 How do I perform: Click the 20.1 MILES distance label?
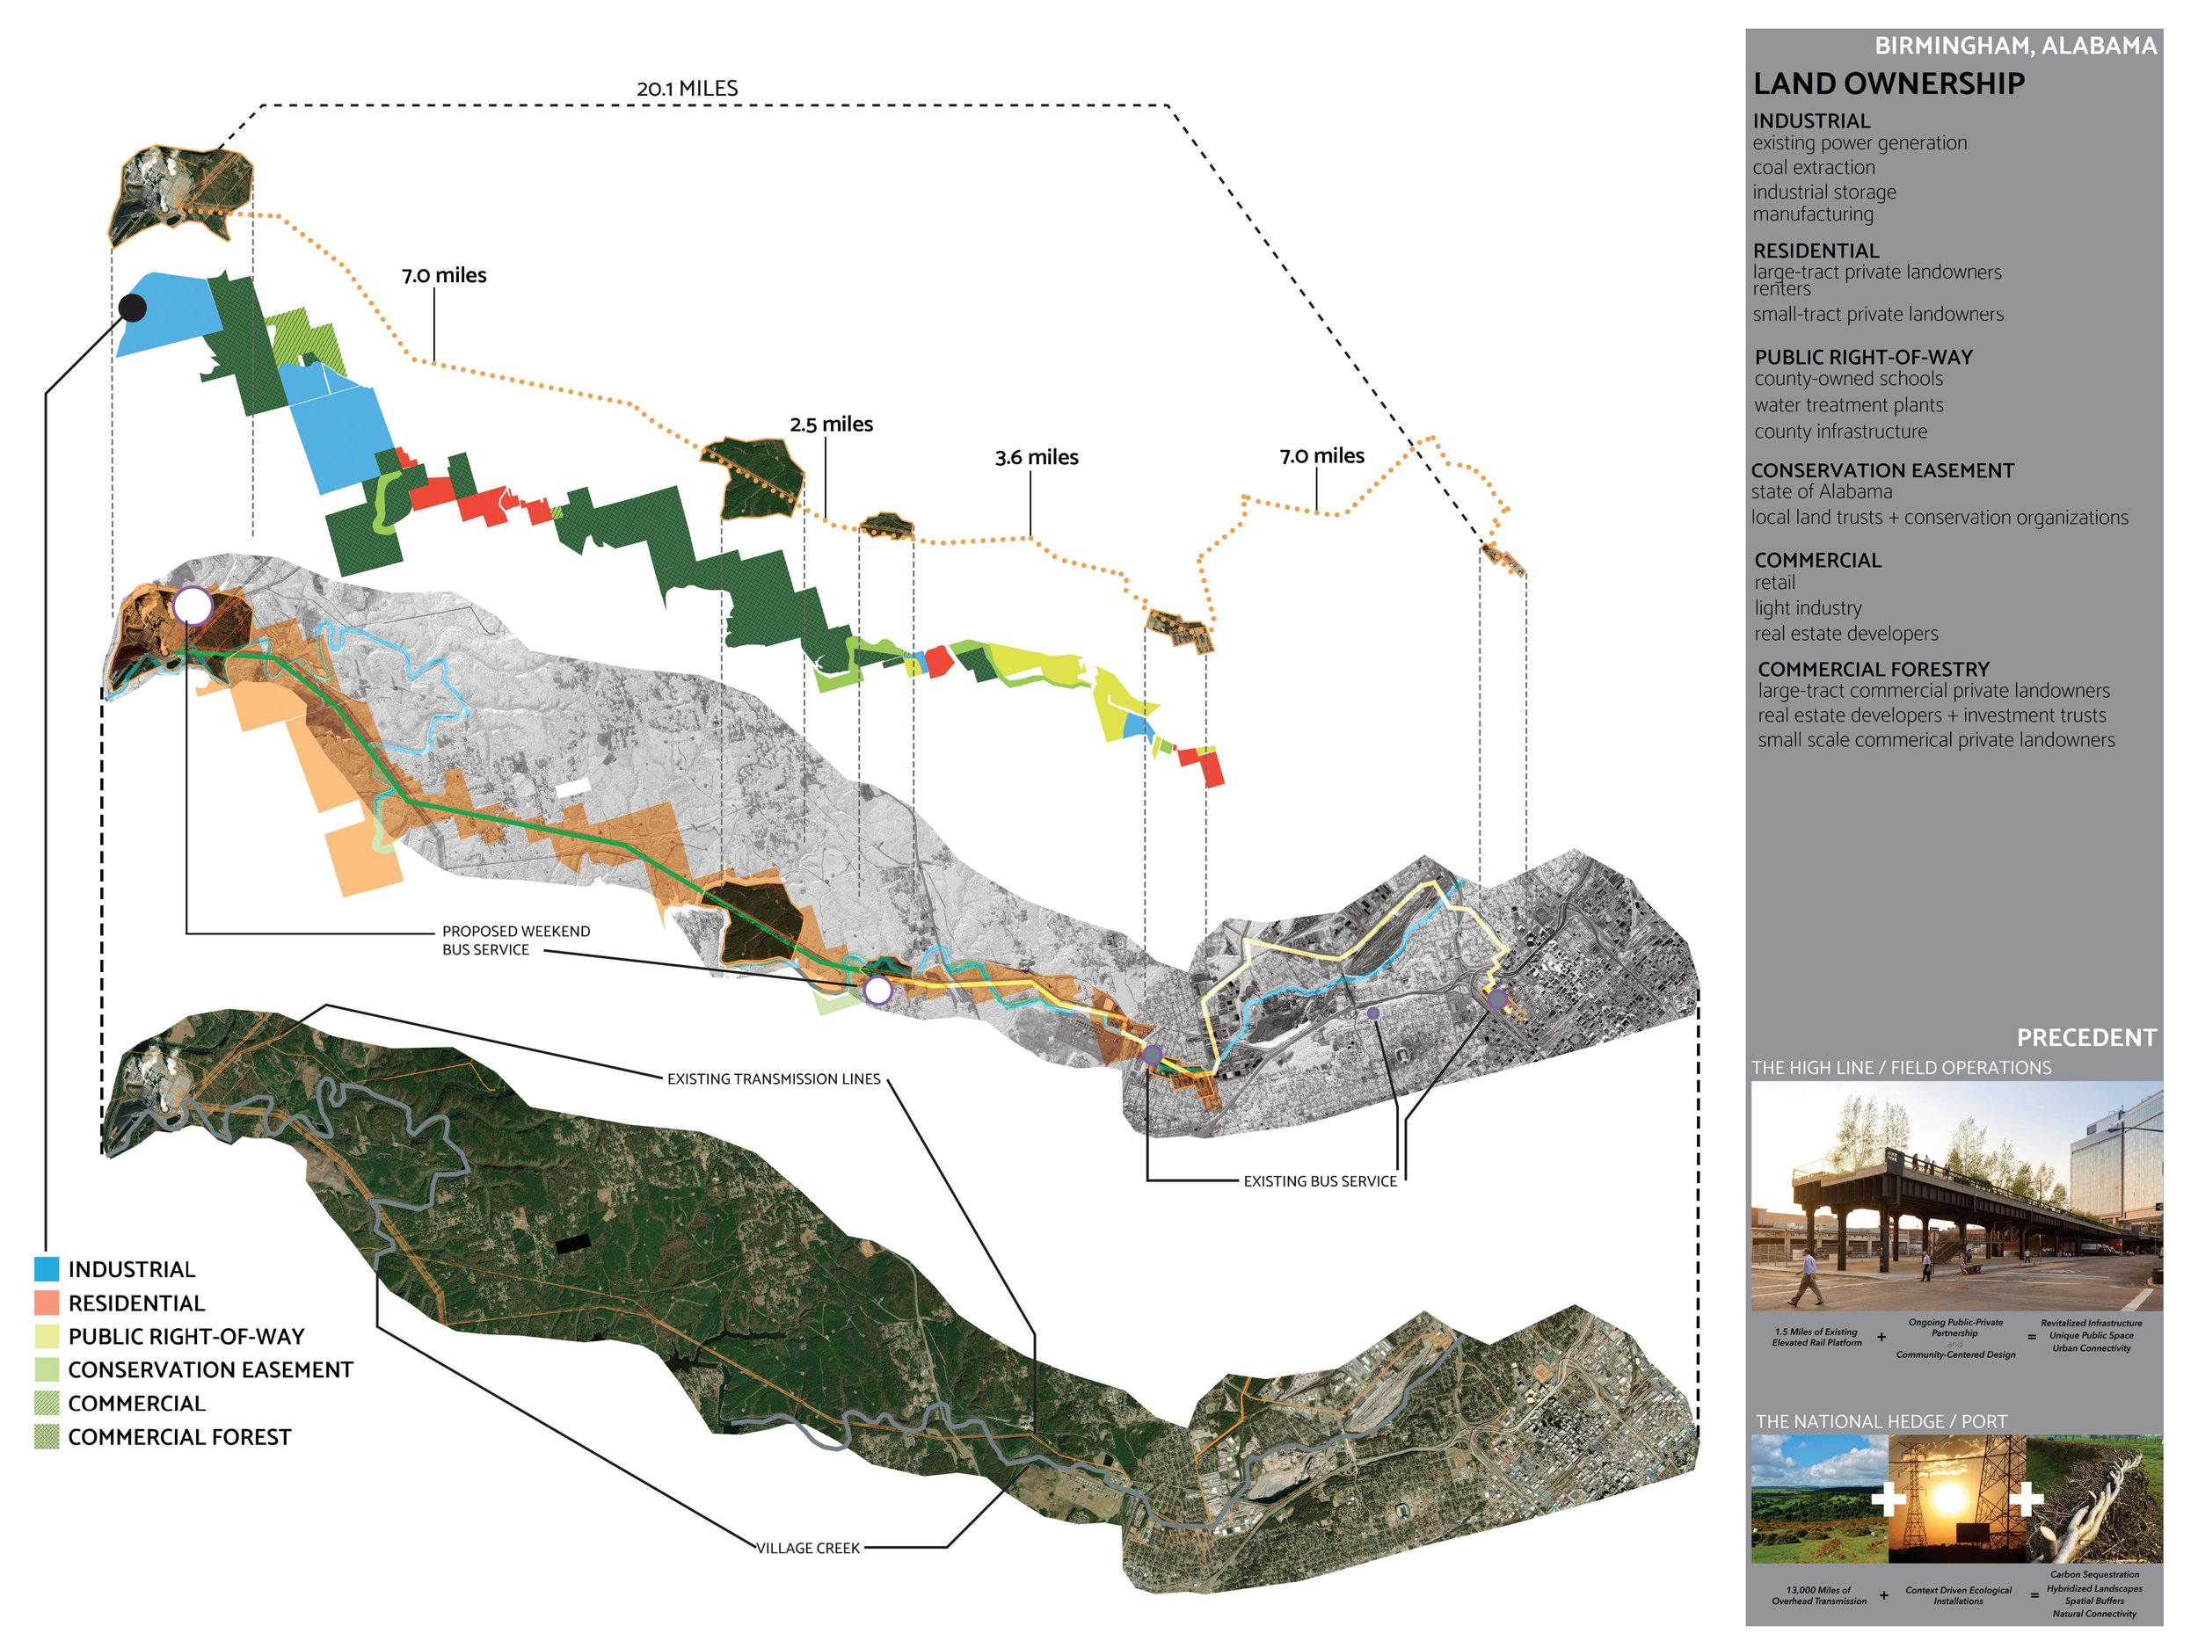coord(687,89)
